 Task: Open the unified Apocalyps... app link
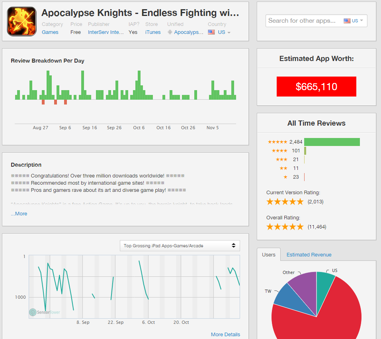[x=189, y=32]
